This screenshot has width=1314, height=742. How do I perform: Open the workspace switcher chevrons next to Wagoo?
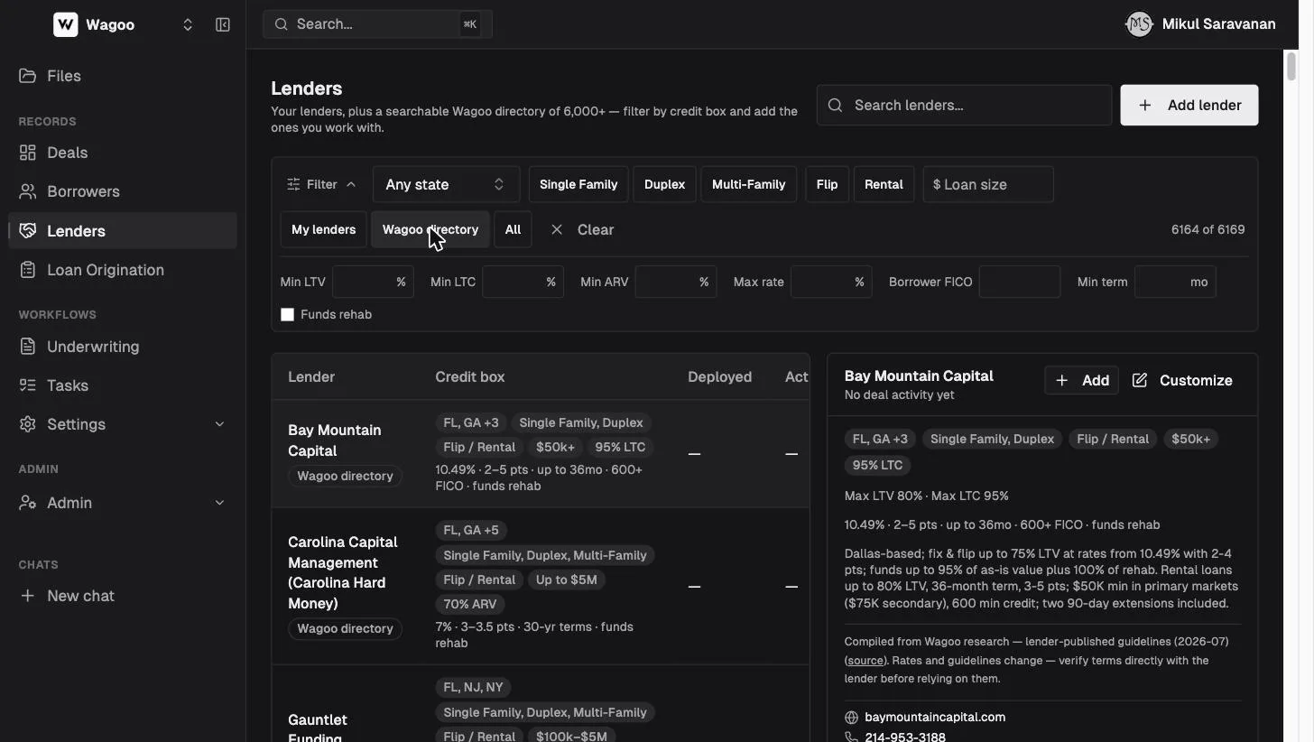point(188,24)
